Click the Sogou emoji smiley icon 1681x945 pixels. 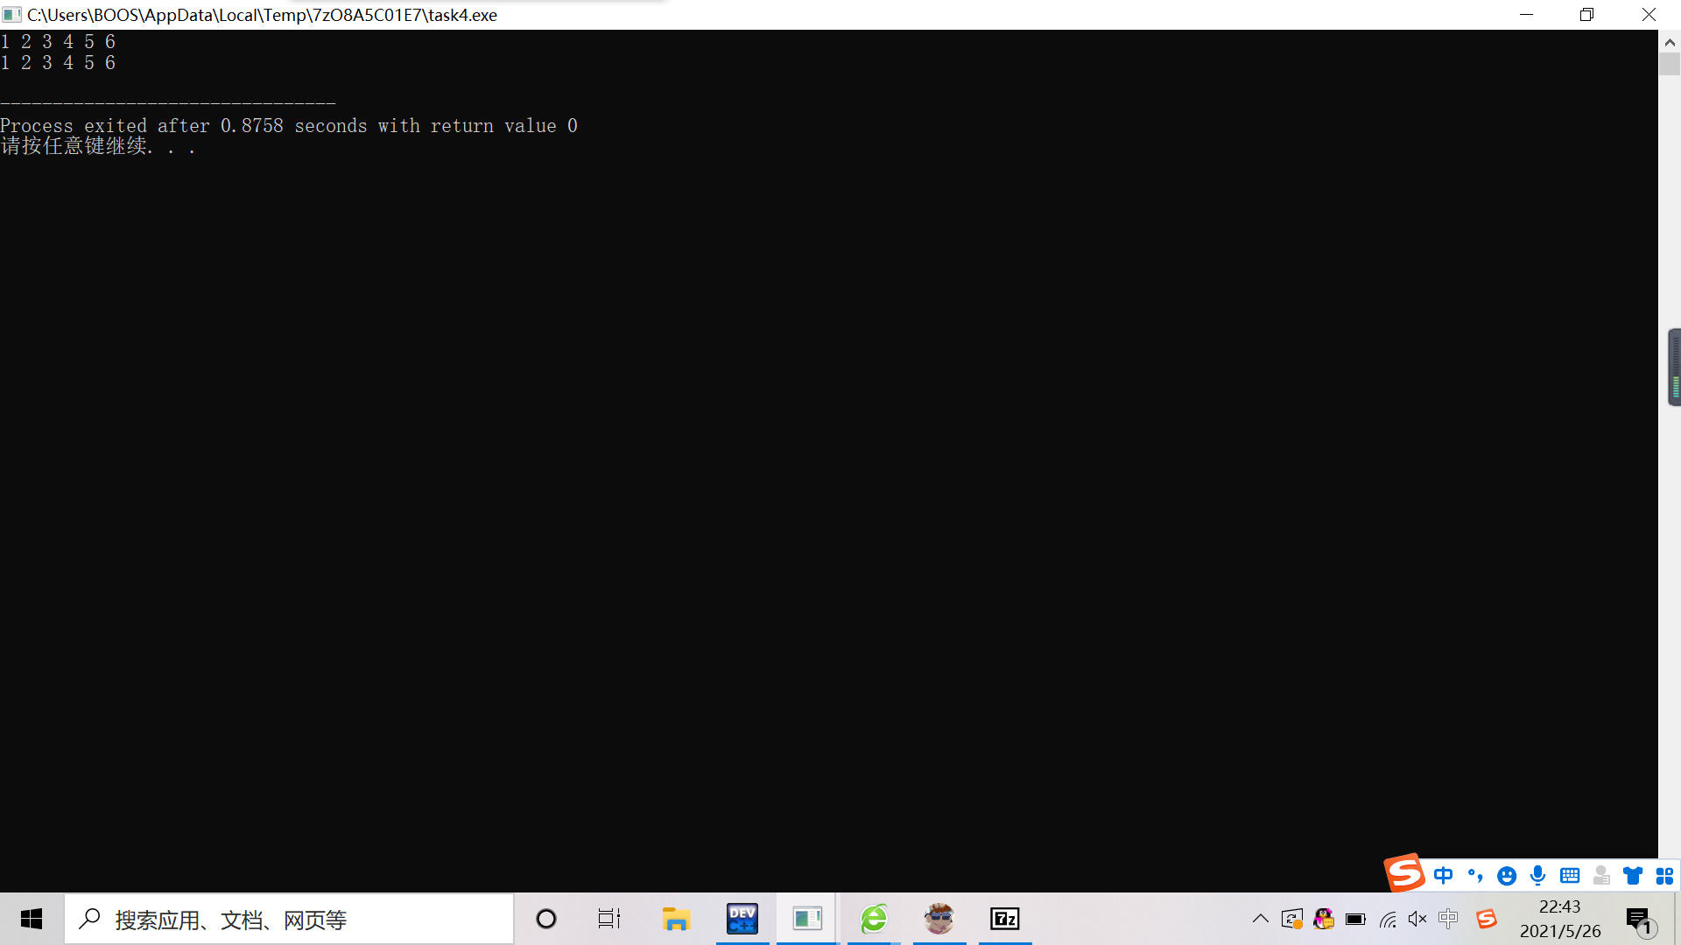pos(1506,876)
